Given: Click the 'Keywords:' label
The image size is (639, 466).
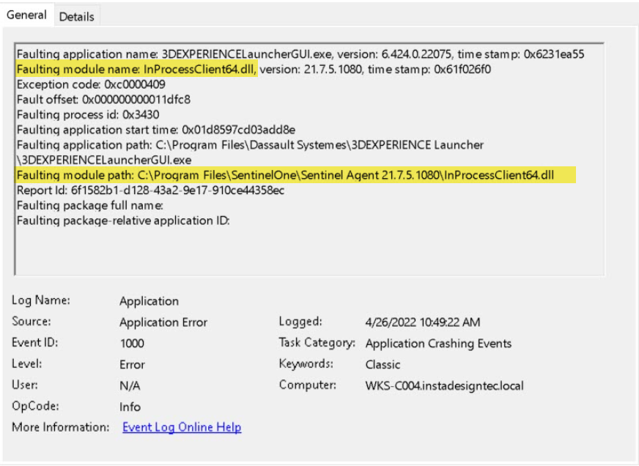Looking at the screenshot, I should tap(306, 363).
